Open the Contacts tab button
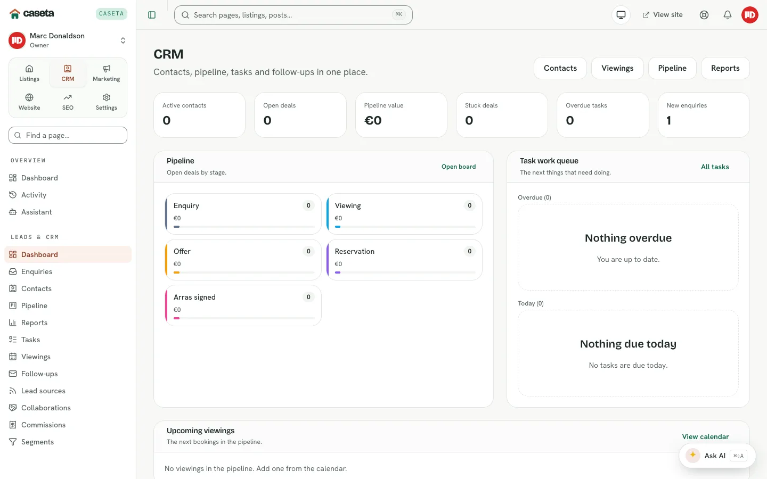 [x=560, y=68]
